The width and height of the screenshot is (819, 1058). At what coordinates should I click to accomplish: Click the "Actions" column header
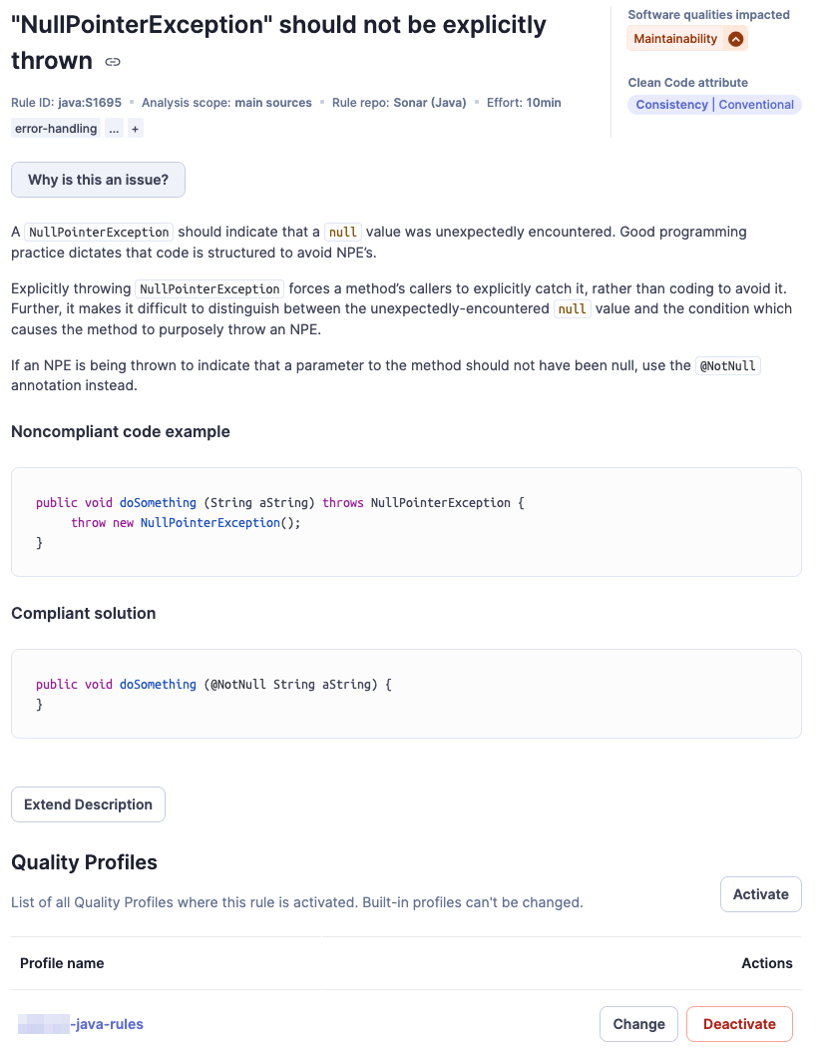pos(766,963)
